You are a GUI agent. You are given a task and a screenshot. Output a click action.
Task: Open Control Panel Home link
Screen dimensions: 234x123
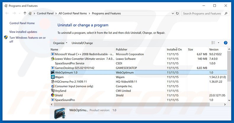coord(22,23)
